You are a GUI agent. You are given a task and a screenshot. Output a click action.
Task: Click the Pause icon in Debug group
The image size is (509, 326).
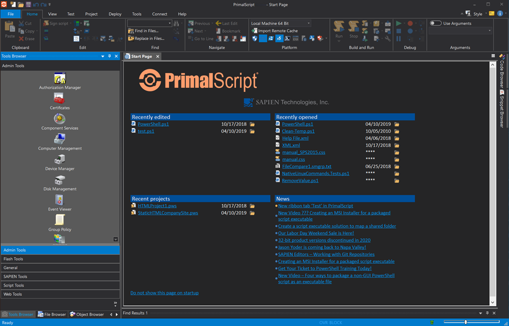[x=399, y=39]
